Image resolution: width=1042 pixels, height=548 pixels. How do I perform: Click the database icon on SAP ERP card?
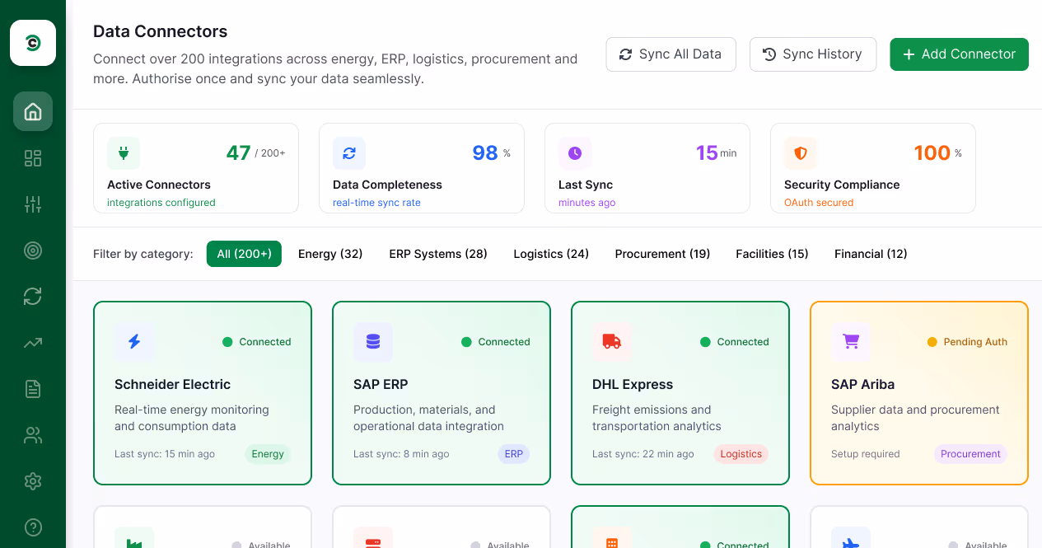pyautogui.click(x=373, y=341)
